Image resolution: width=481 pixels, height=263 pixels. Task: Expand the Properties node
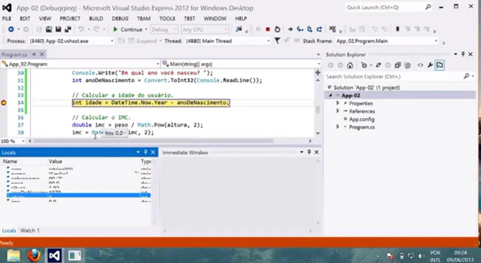338,103
